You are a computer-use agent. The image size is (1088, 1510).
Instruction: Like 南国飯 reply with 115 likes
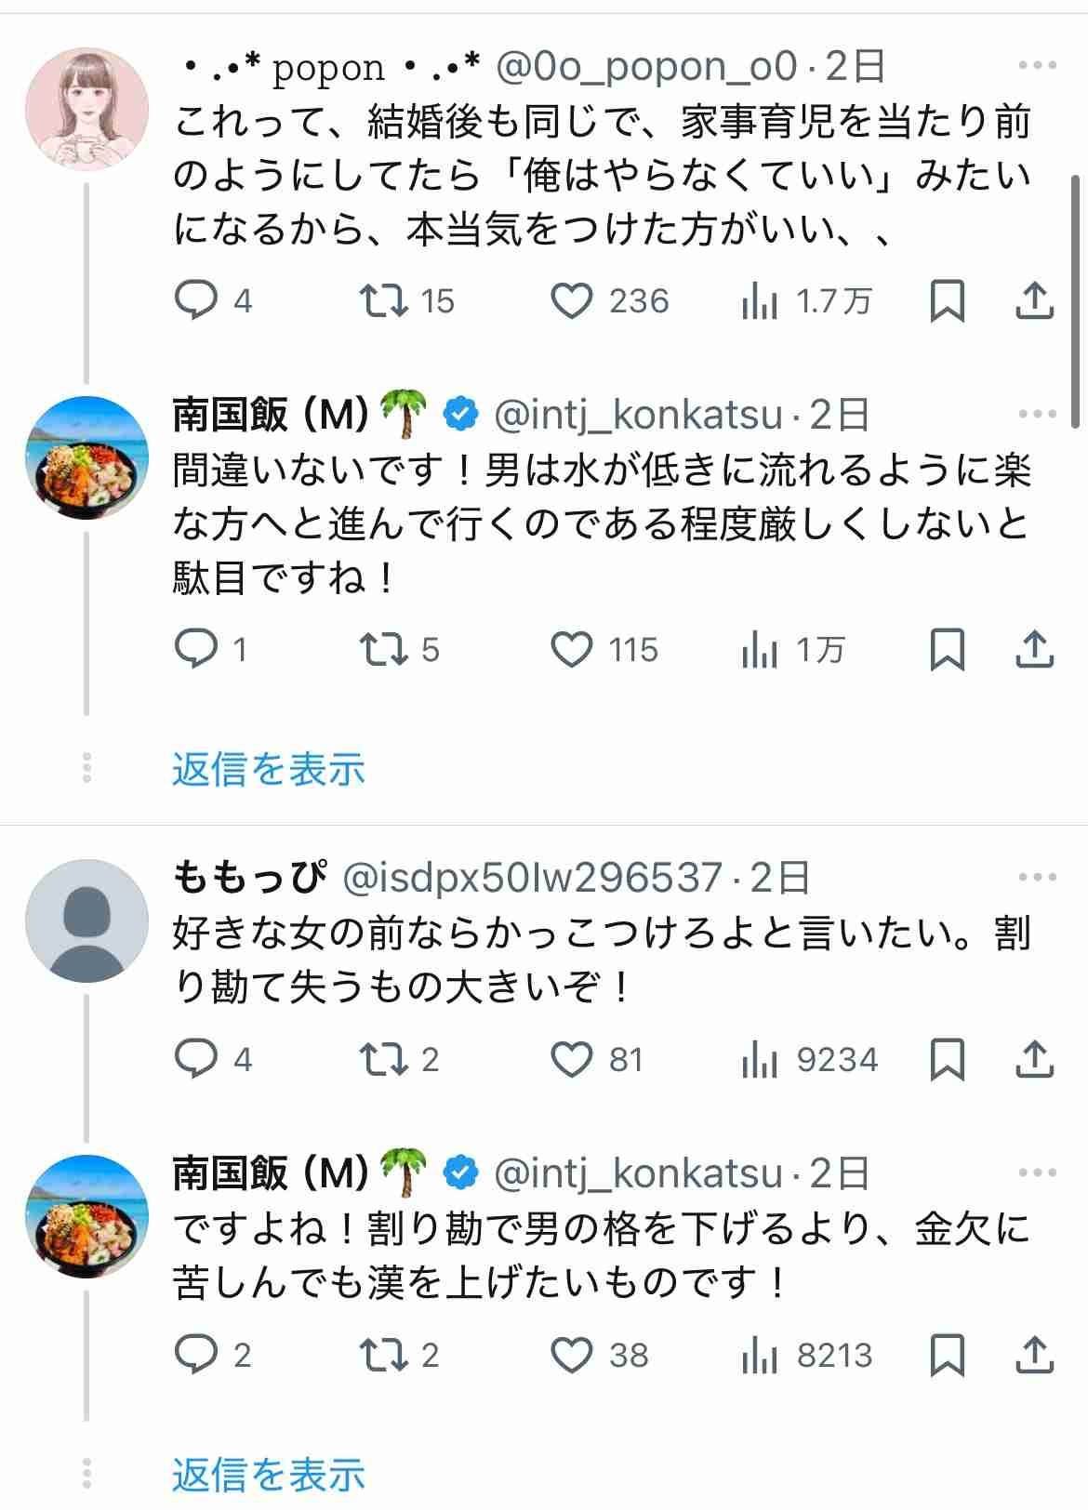[571, 650]
